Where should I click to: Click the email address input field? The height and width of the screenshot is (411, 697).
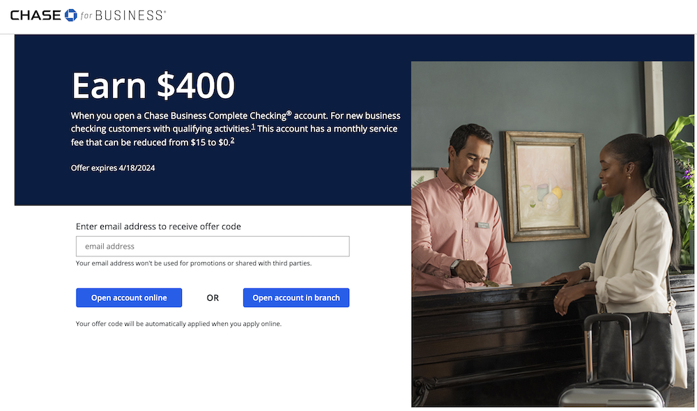[x=212, y=246]
